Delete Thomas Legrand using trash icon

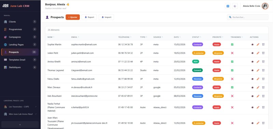click(x=263, y=70)
